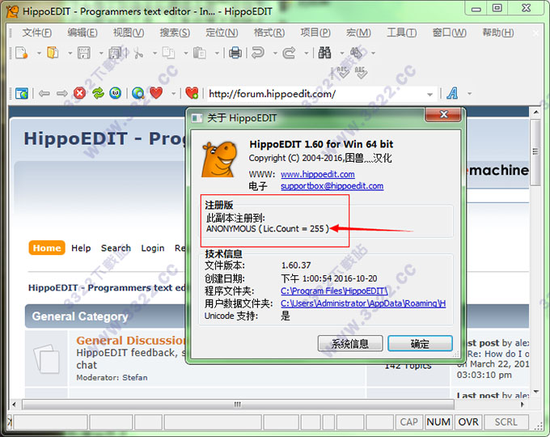Image resolution: width=550 pixels, height=437 pixels.
Task: Open dropdown arrow beside New file icon
Action: pos(39,53)
